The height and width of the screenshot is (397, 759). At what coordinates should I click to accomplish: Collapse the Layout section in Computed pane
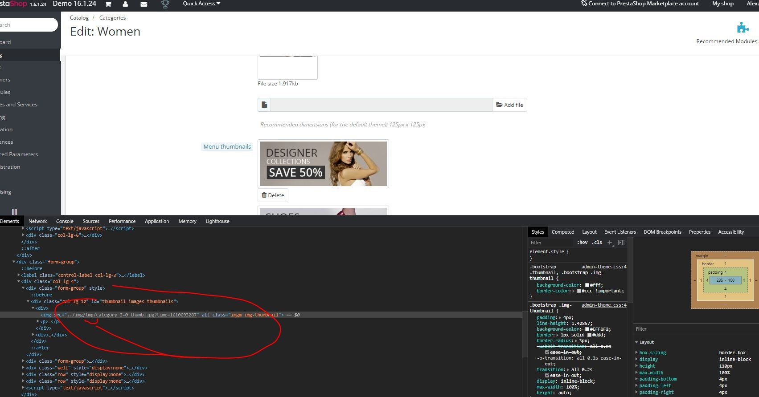(636, 342)
